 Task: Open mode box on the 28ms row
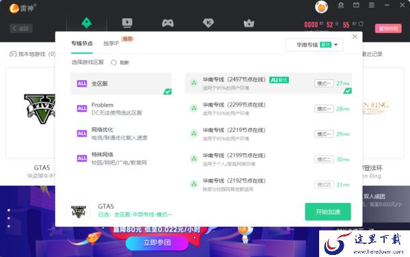pos(324,109)
